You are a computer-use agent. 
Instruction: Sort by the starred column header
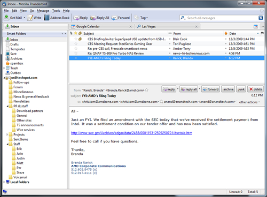point(76,33)
